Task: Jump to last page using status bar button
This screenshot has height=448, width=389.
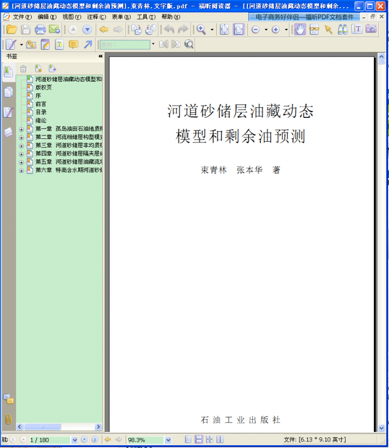Action: pyautogui.click(x=95, y=440)
